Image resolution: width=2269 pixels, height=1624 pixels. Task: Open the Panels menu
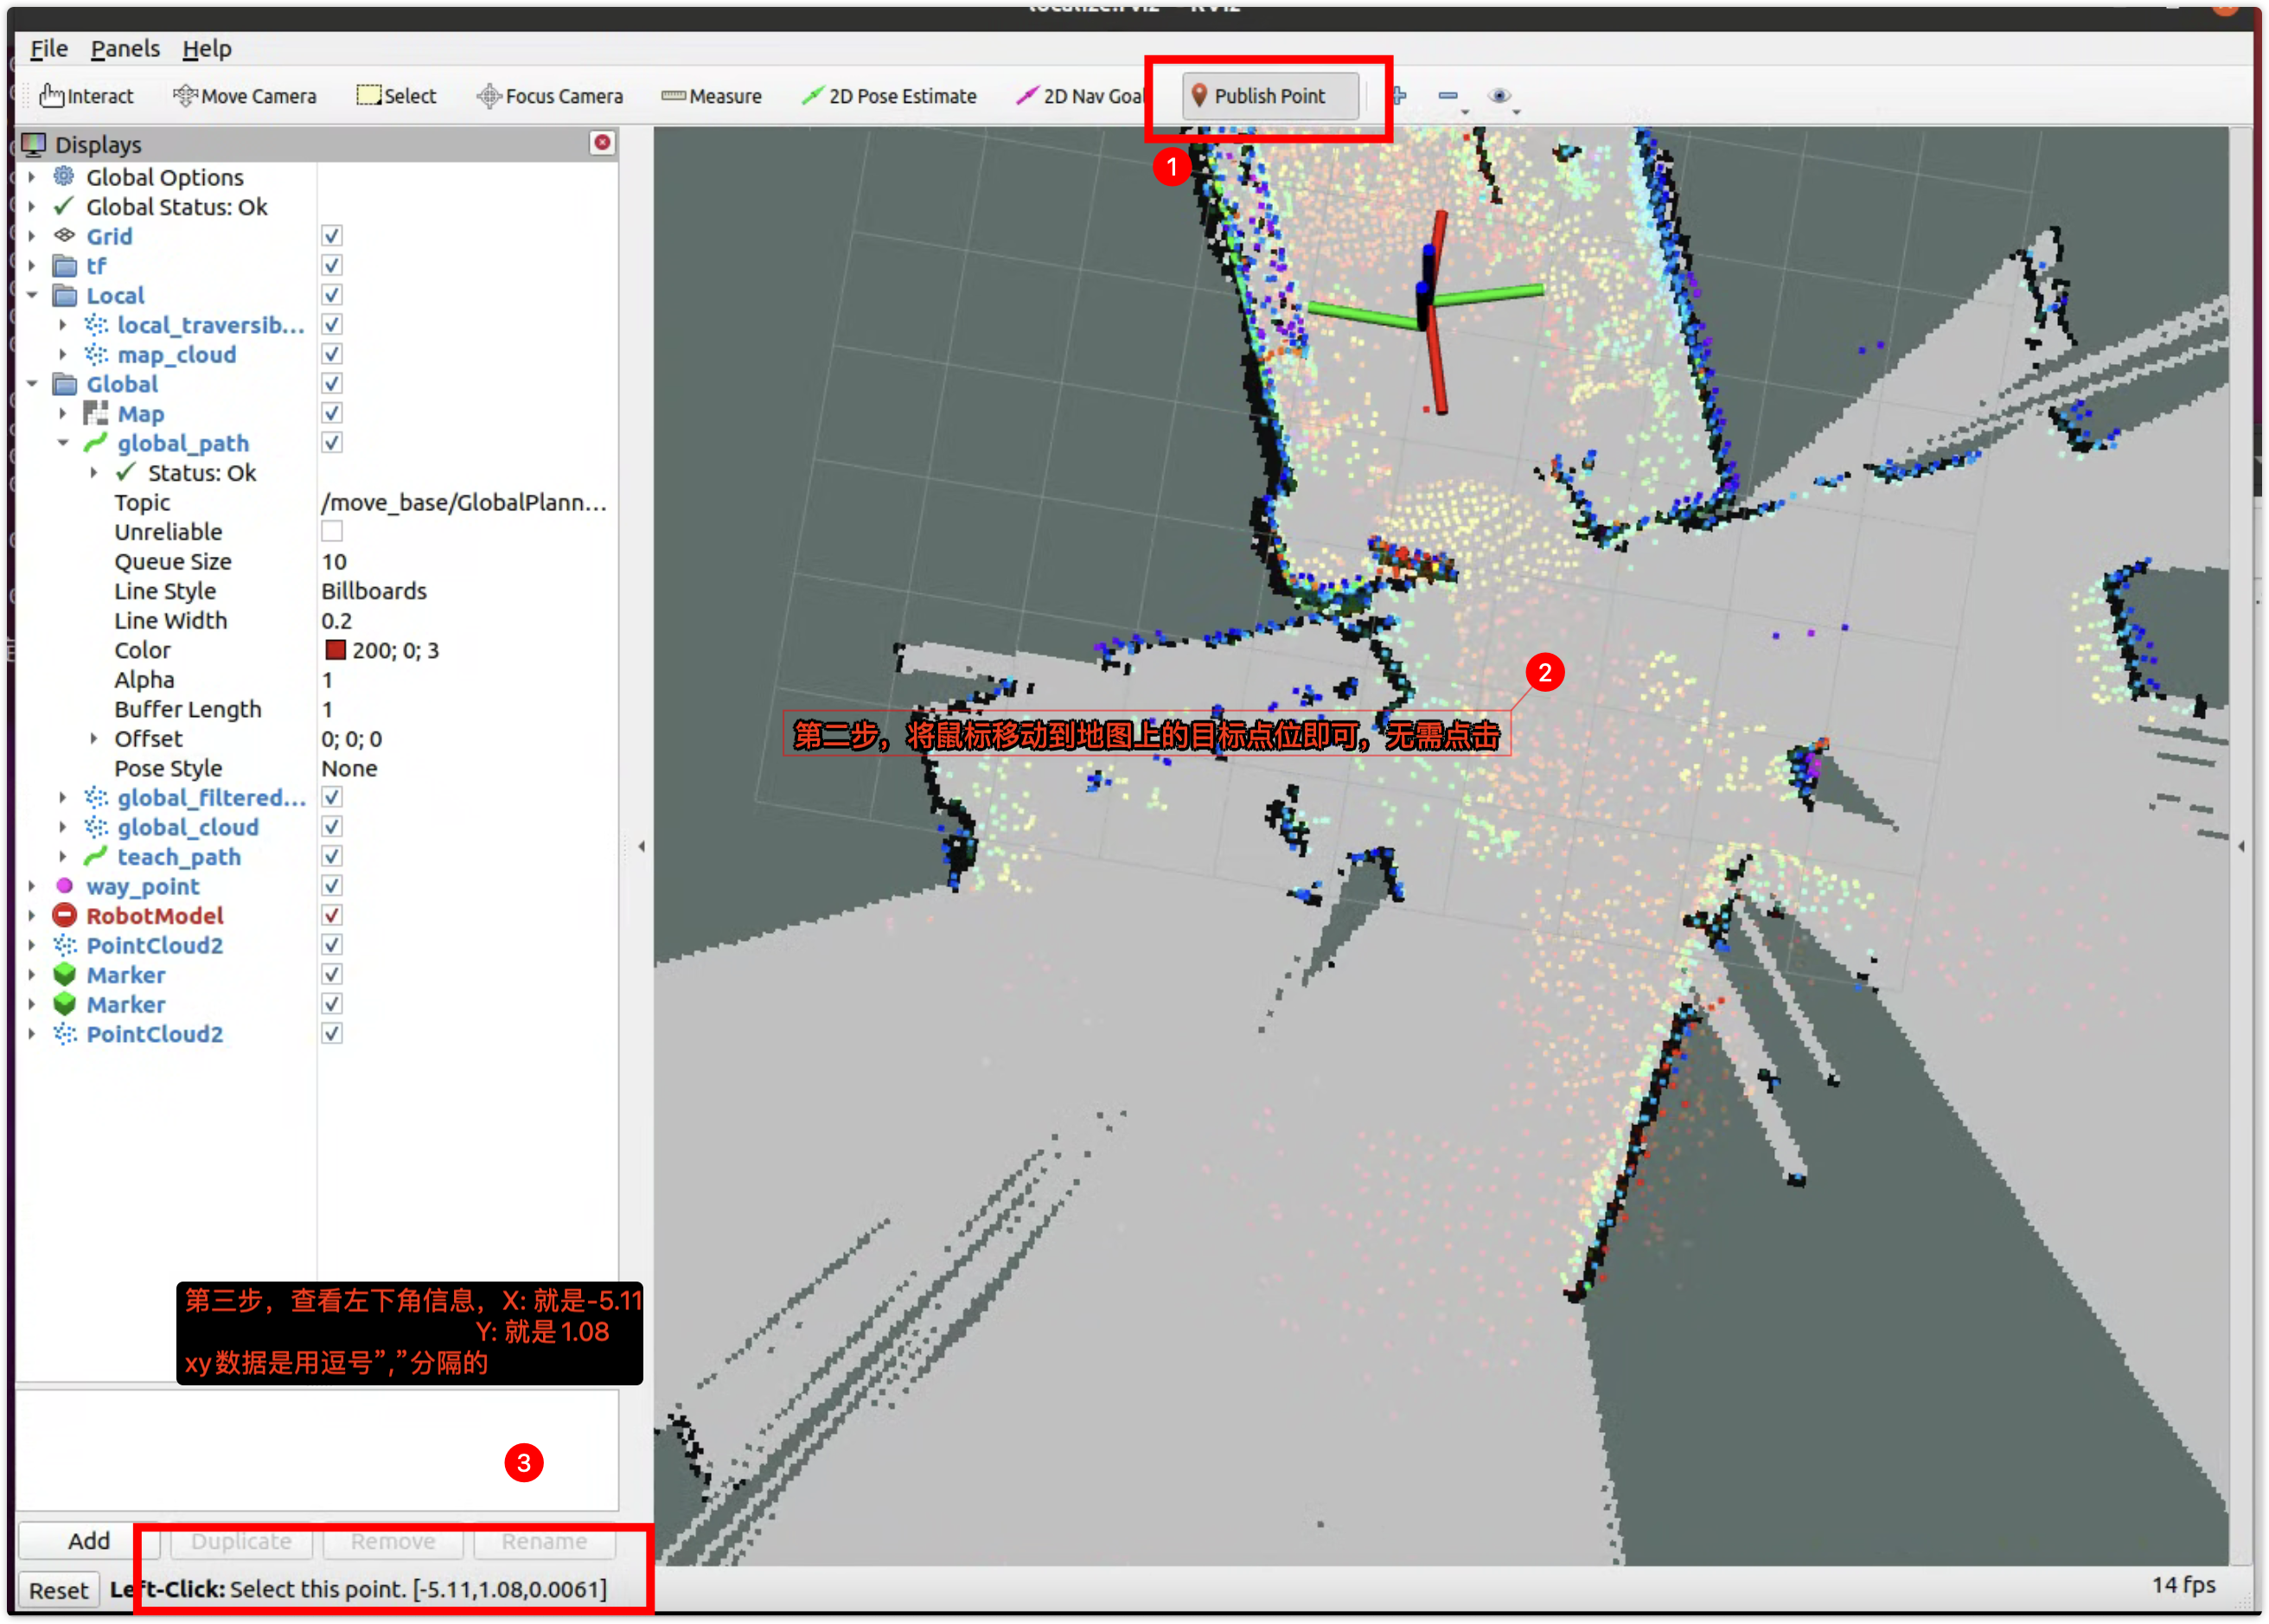(125, 48)
